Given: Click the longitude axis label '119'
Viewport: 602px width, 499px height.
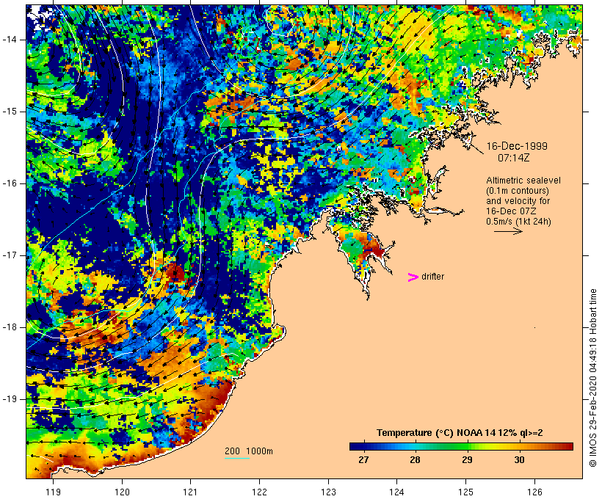Looking at the screenshot, I should pyautogui.click(x=53, y=492).
